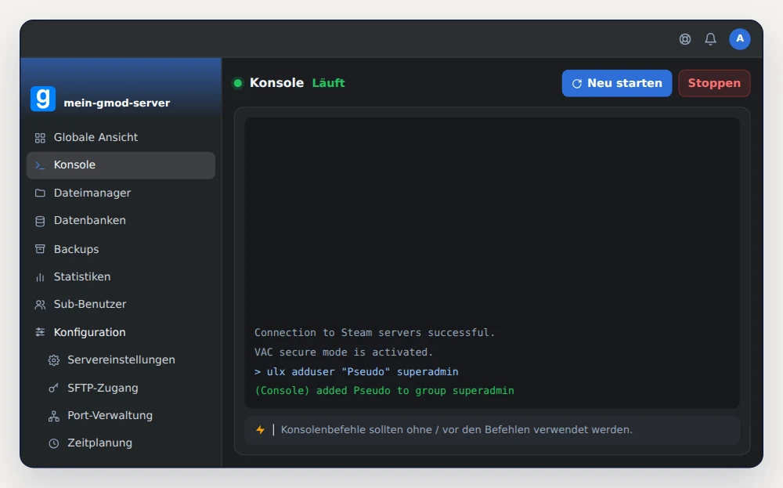The width and height of the screenshot is (783, 488).
Task: Click the grid icon beside Globale Ansicht
Action: pyautogui.click(x=40, y=138)
